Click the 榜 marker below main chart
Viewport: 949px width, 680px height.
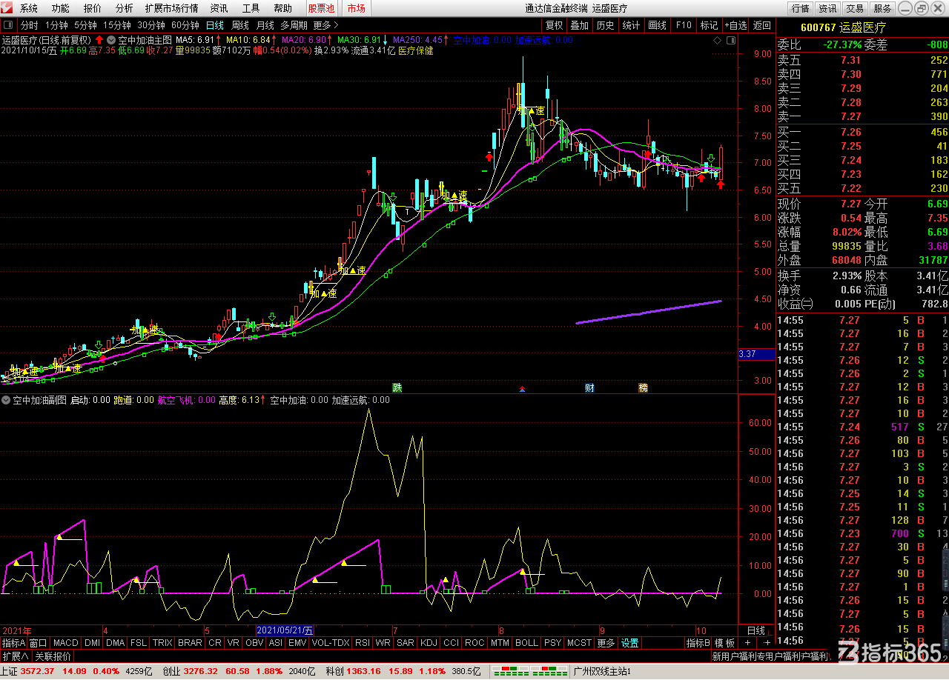coord(643,387)
